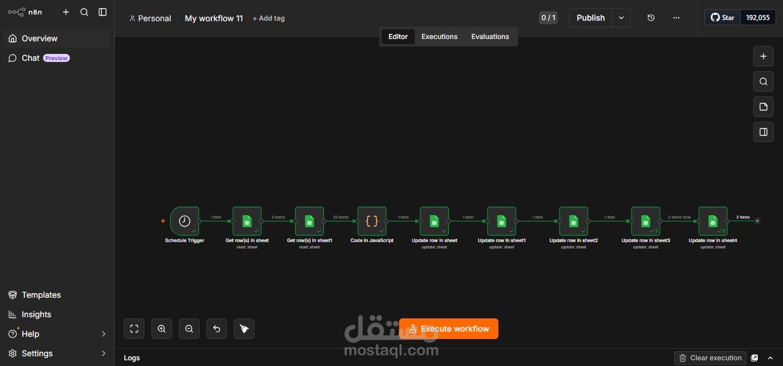
Task: Open canvas node search button
Action: [764, 81]
